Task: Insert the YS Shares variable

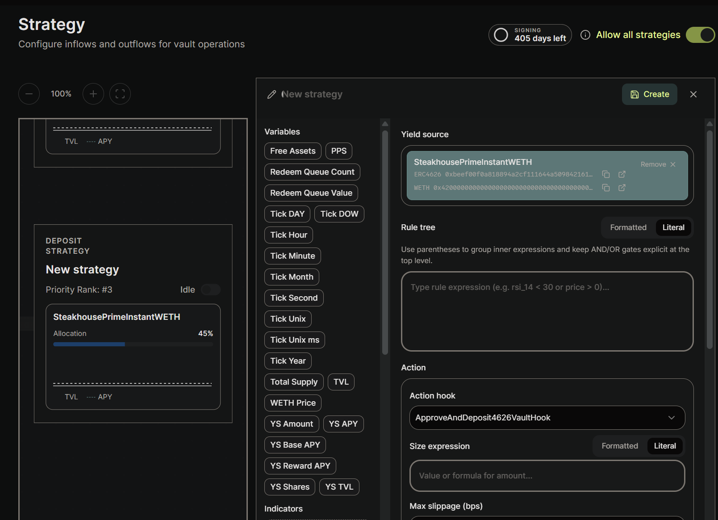Action: coord(290,487)
